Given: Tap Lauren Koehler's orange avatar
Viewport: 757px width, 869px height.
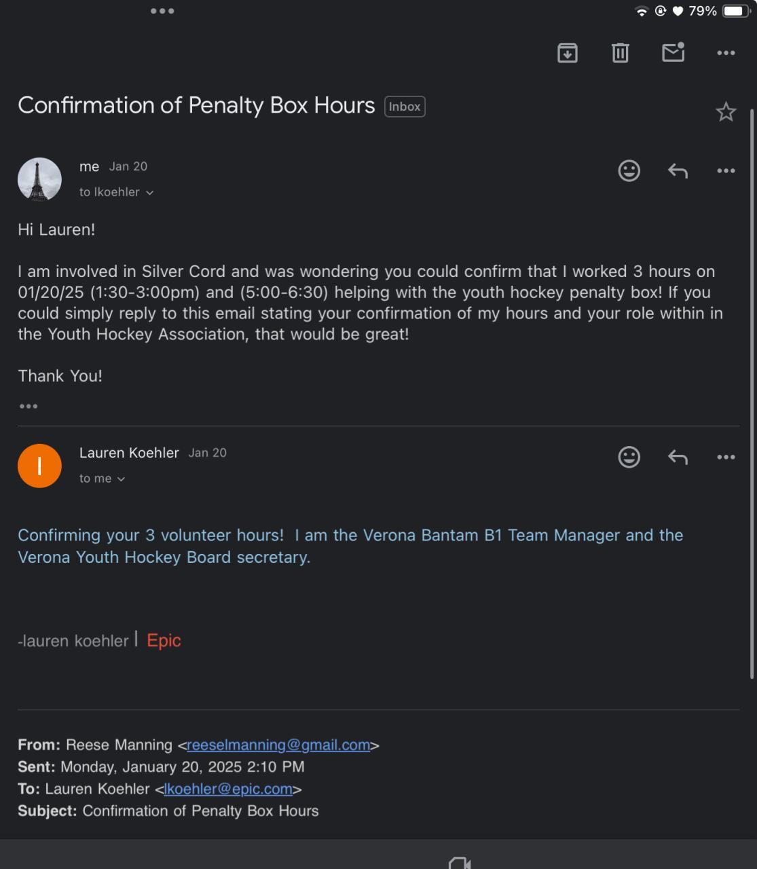Looking at the screenshot, I should [39, 466].
